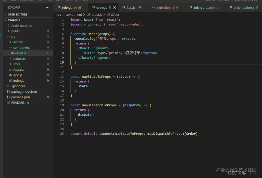
Task: Click the Order symbol cube icon in breadcrumb
Action: point(108,15)
